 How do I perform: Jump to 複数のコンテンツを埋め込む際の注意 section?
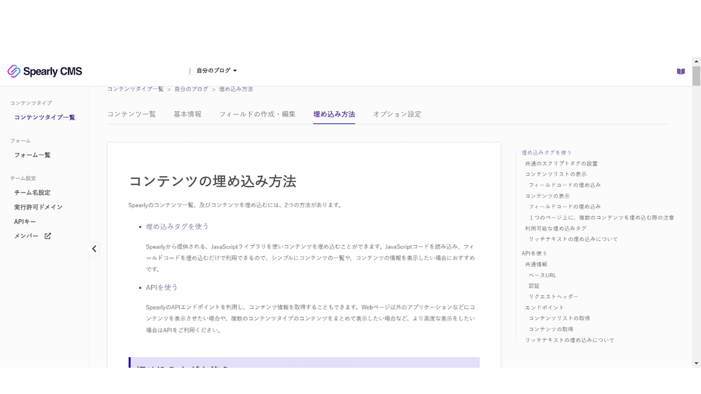pyautogui.click(x=602, y=217)
